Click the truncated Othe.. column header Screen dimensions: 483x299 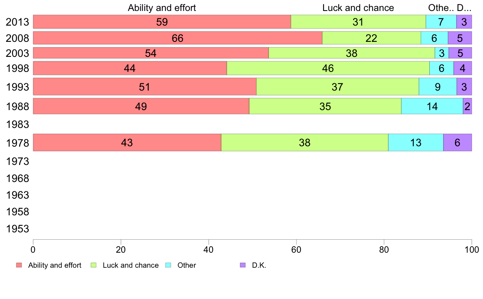pos(441,8)
